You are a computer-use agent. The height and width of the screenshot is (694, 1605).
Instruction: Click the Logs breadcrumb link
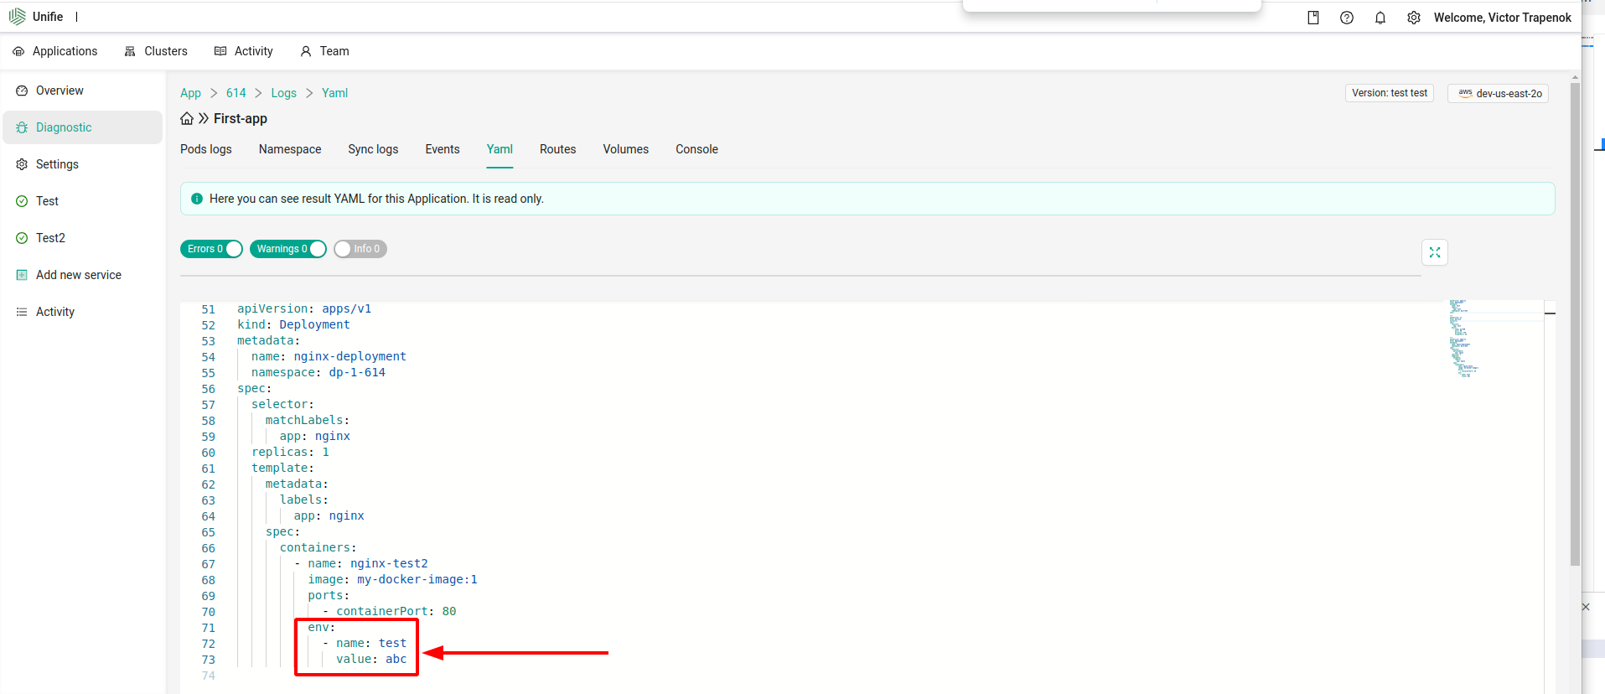(283, 93)
